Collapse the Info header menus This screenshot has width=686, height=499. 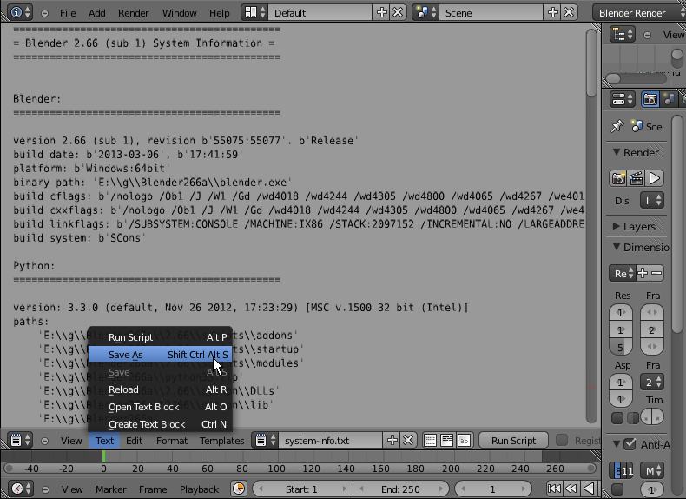coord(44,13)
